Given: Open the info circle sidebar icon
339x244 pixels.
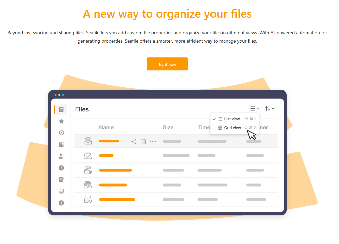Looking at the screenshot, I should (61, 203).
